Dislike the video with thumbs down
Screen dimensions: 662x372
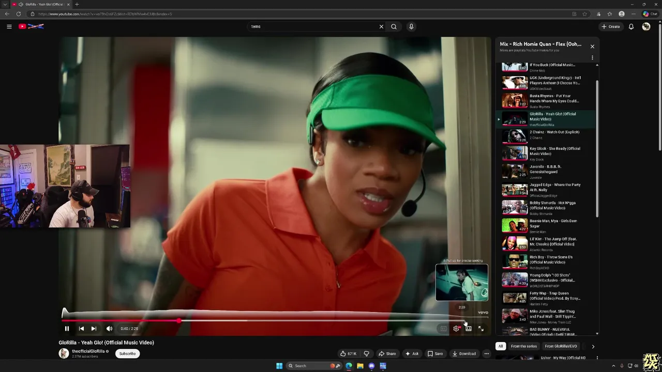366,354
